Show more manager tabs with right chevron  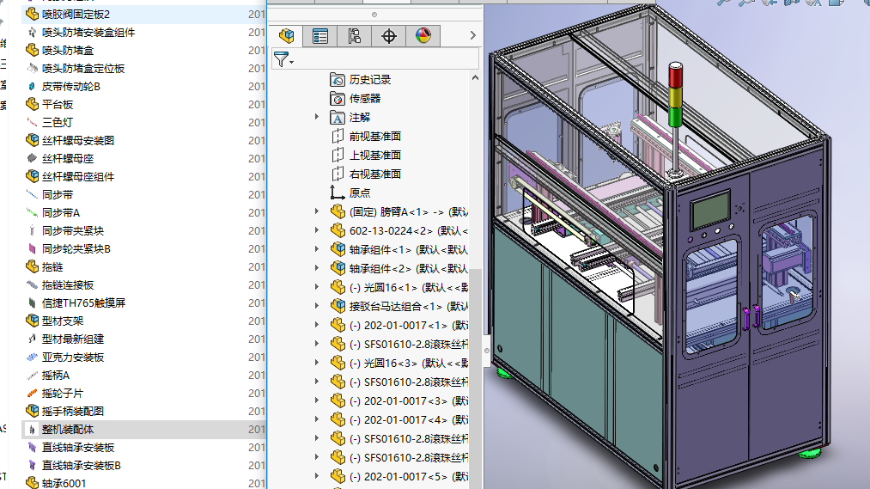472,35
